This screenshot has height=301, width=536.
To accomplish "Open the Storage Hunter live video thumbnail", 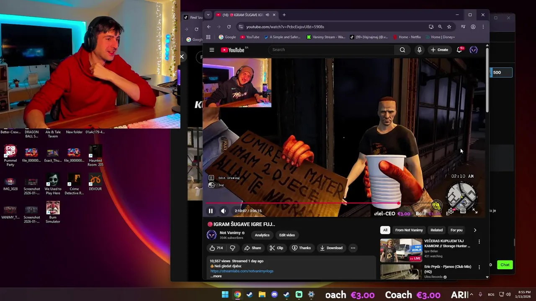I will [401, 250].
